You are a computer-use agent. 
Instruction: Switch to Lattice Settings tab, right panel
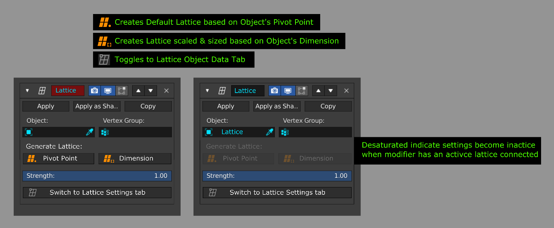click(277, 193)
